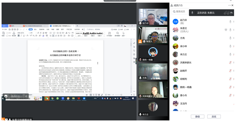The height and width of the screenshot is (122, 235).
Task: Open the three-dot menu in members panel
Action: pyautogui.click(x=229, y=5)
